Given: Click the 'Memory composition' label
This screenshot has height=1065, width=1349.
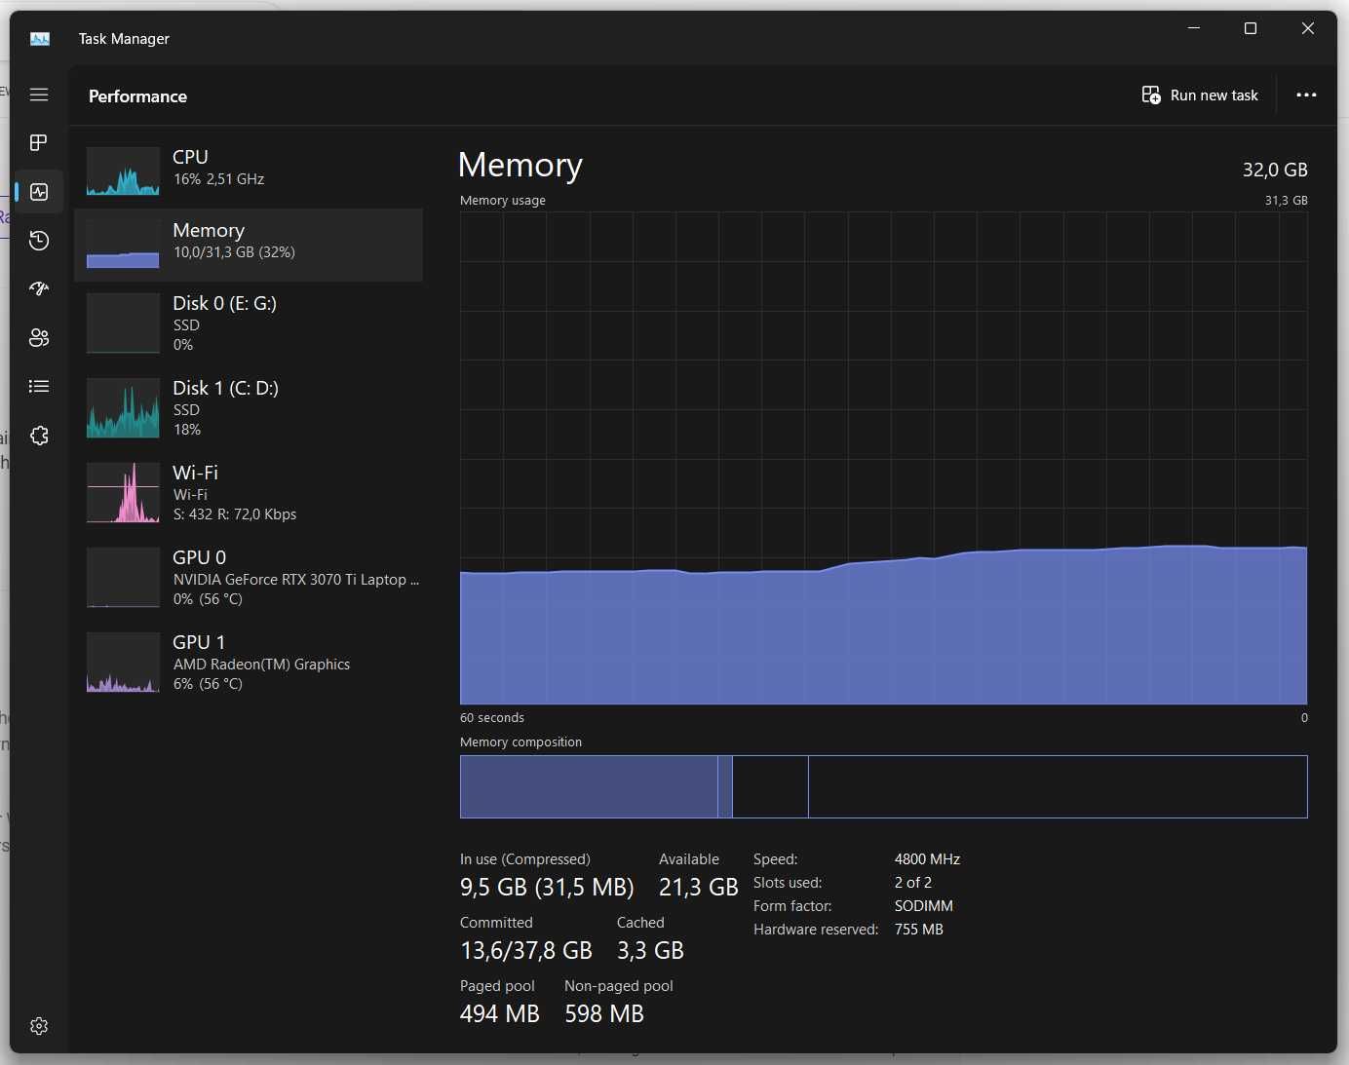Looking at the screenshot, I should 520,742.
